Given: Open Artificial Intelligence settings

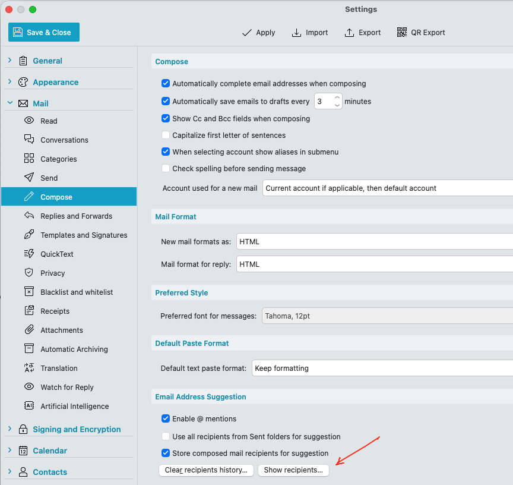Looking at the screenshot, I should pyautogui.click(x=74, y=406).
